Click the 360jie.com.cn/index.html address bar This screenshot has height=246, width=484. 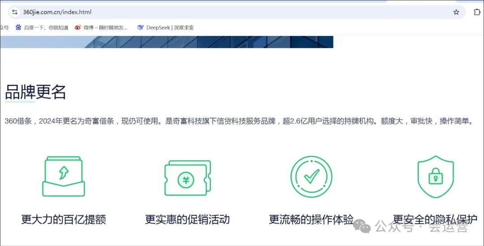pos(237,12)
